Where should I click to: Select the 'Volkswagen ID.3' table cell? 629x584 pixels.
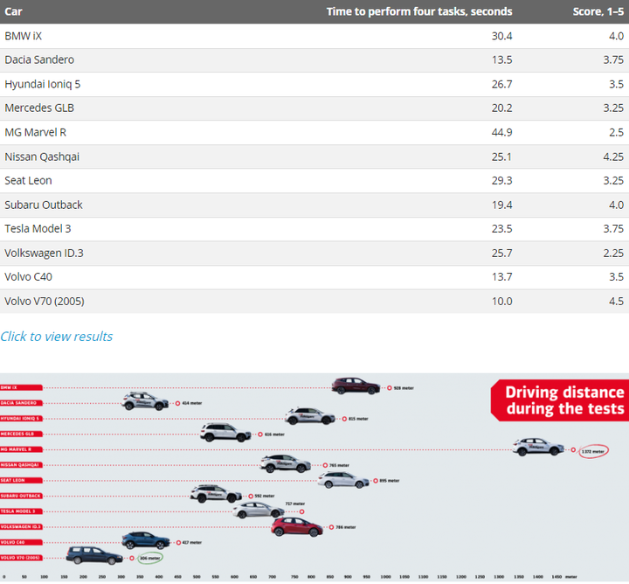click(x=45, y=254)
